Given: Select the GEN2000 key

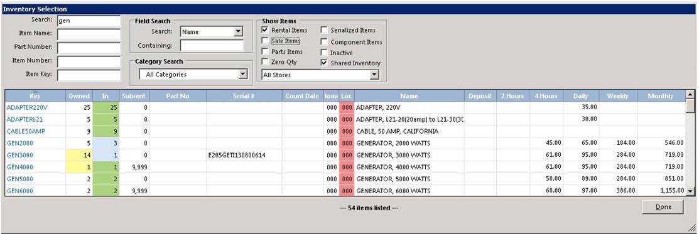Looking at the screenshot, I should (19, 143).
